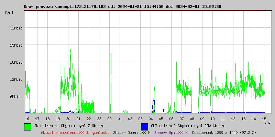Click the 23 hour marker on x-axis
The width and height of the screenshot is (275, 137).
click(x=99, y=119)
